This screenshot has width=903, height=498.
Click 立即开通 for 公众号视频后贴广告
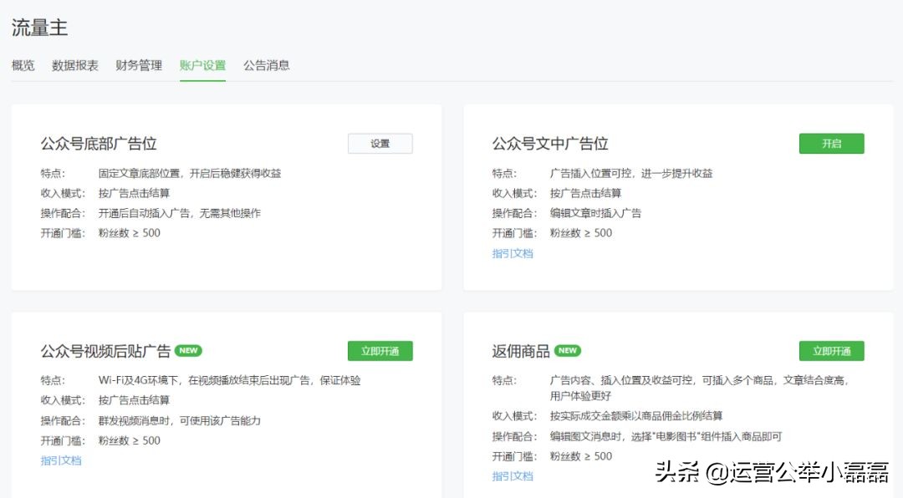tap(380, 351)
